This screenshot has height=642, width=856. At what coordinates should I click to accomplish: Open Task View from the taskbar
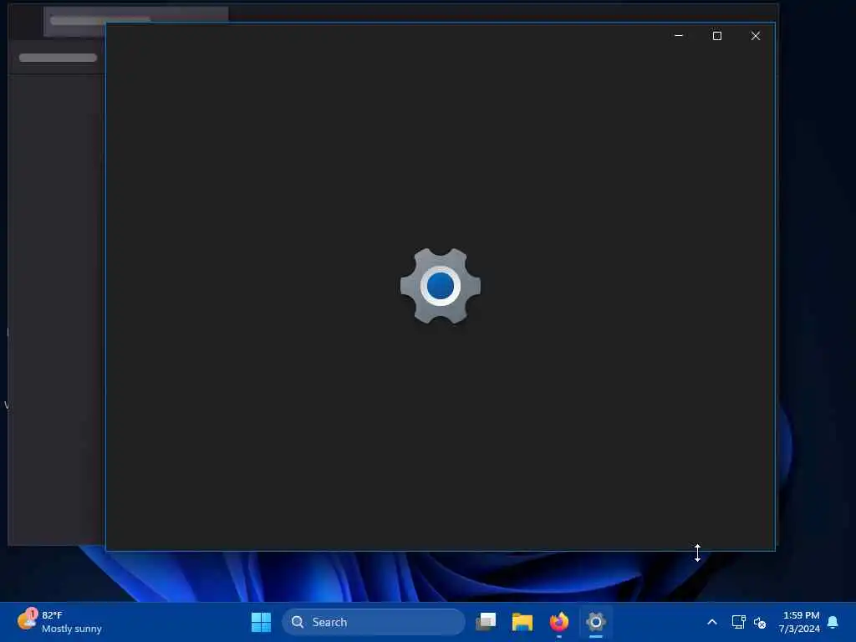coord(486,622)
